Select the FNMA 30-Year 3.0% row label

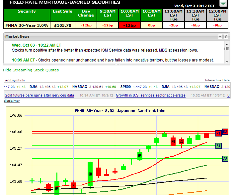tap(27, 25)
